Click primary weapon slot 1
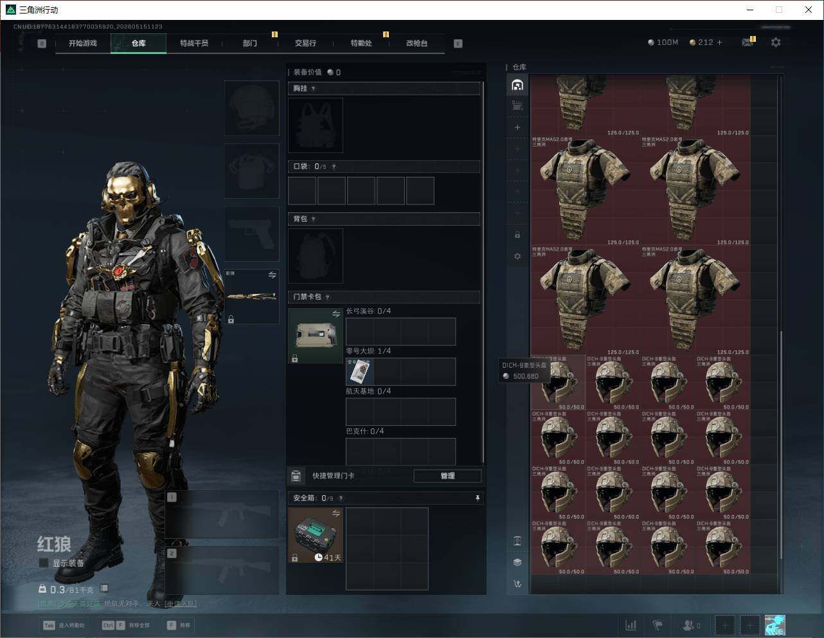This screenshot has height=638, width=824. pyautogui.click(x=222, y=515)
